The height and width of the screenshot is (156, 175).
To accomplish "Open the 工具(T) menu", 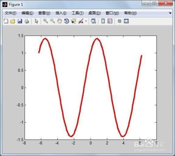I will click(x=78, y=13).
